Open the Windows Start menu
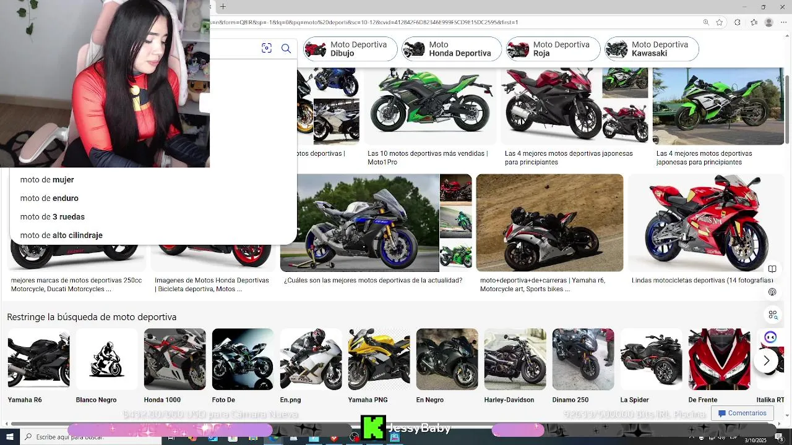 click(x=10, y=437)
